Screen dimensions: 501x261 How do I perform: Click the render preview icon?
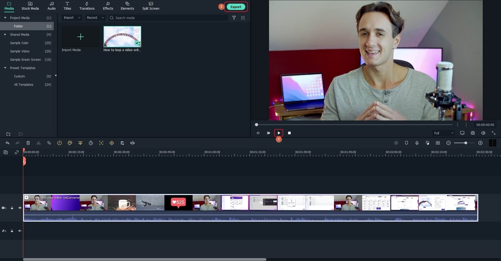[396, 143]
